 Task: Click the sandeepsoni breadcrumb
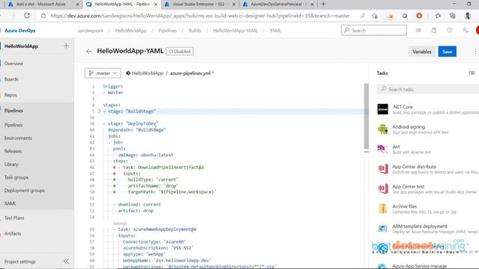point(91,31)
